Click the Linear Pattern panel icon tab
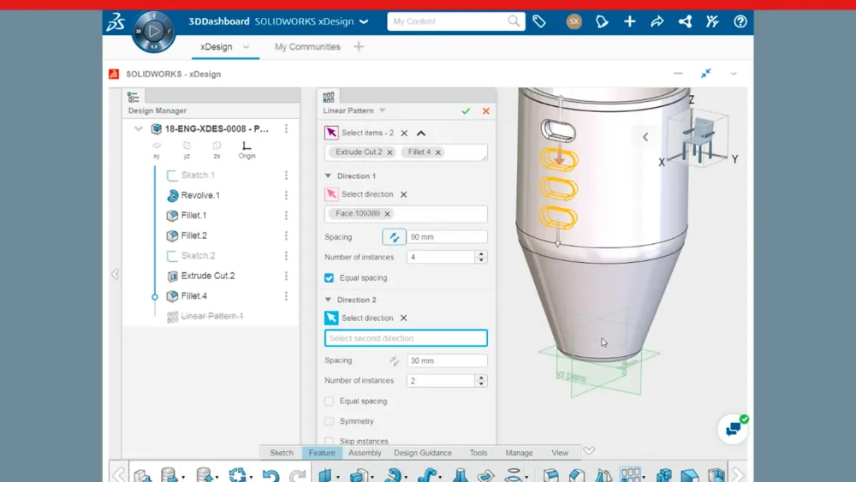The image size is (856, 482). [329, 97]
